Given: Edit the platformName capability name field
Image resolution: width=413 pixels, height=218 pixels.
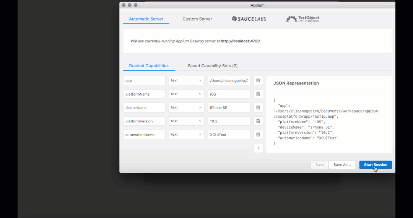Looking at the screenshot, I should tap(144, 94).
